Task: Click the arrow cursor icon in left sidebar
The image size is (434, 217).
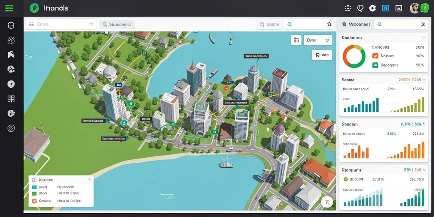Action: click(11, 55)
